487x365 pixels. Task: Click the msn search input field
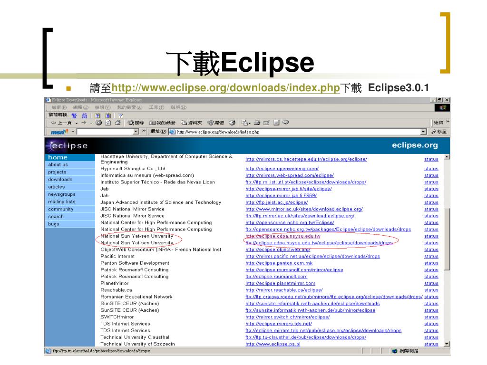click(x=105, y=132)
